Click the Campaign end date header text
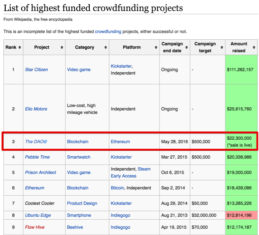This screenshot has width=259, height=235. point(172,47)
